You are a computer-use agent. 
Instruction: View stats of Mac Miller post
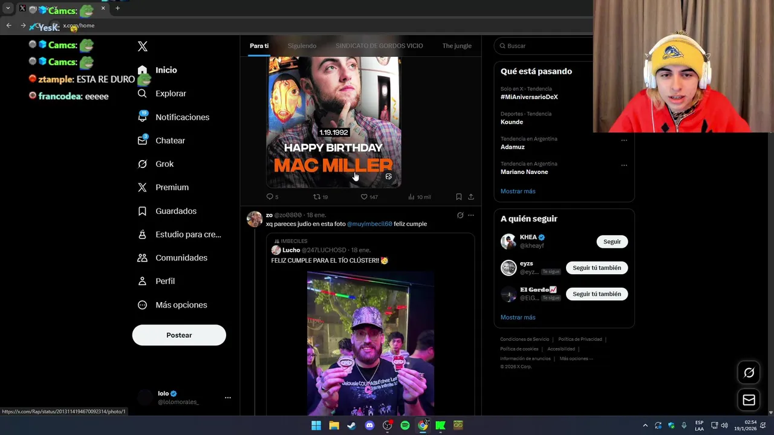419,197
